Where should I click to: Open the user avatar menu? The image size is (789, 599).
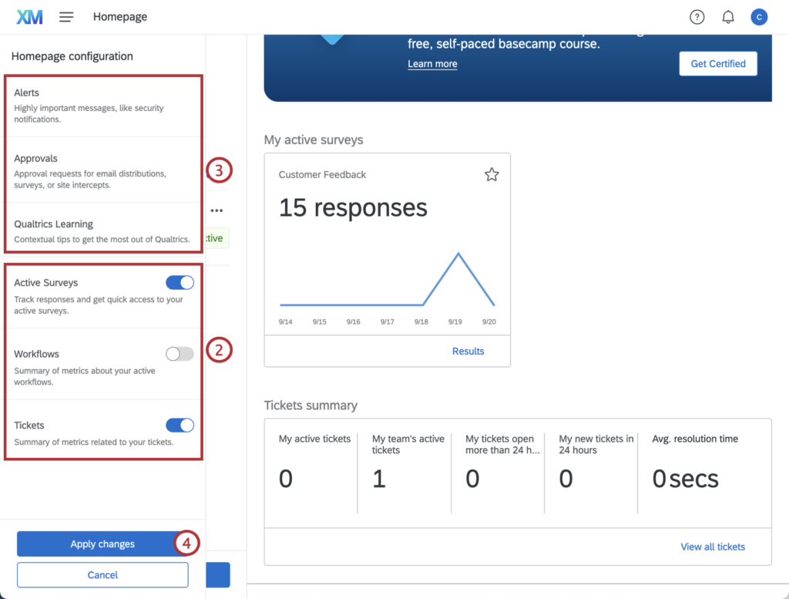pos(759,16)
